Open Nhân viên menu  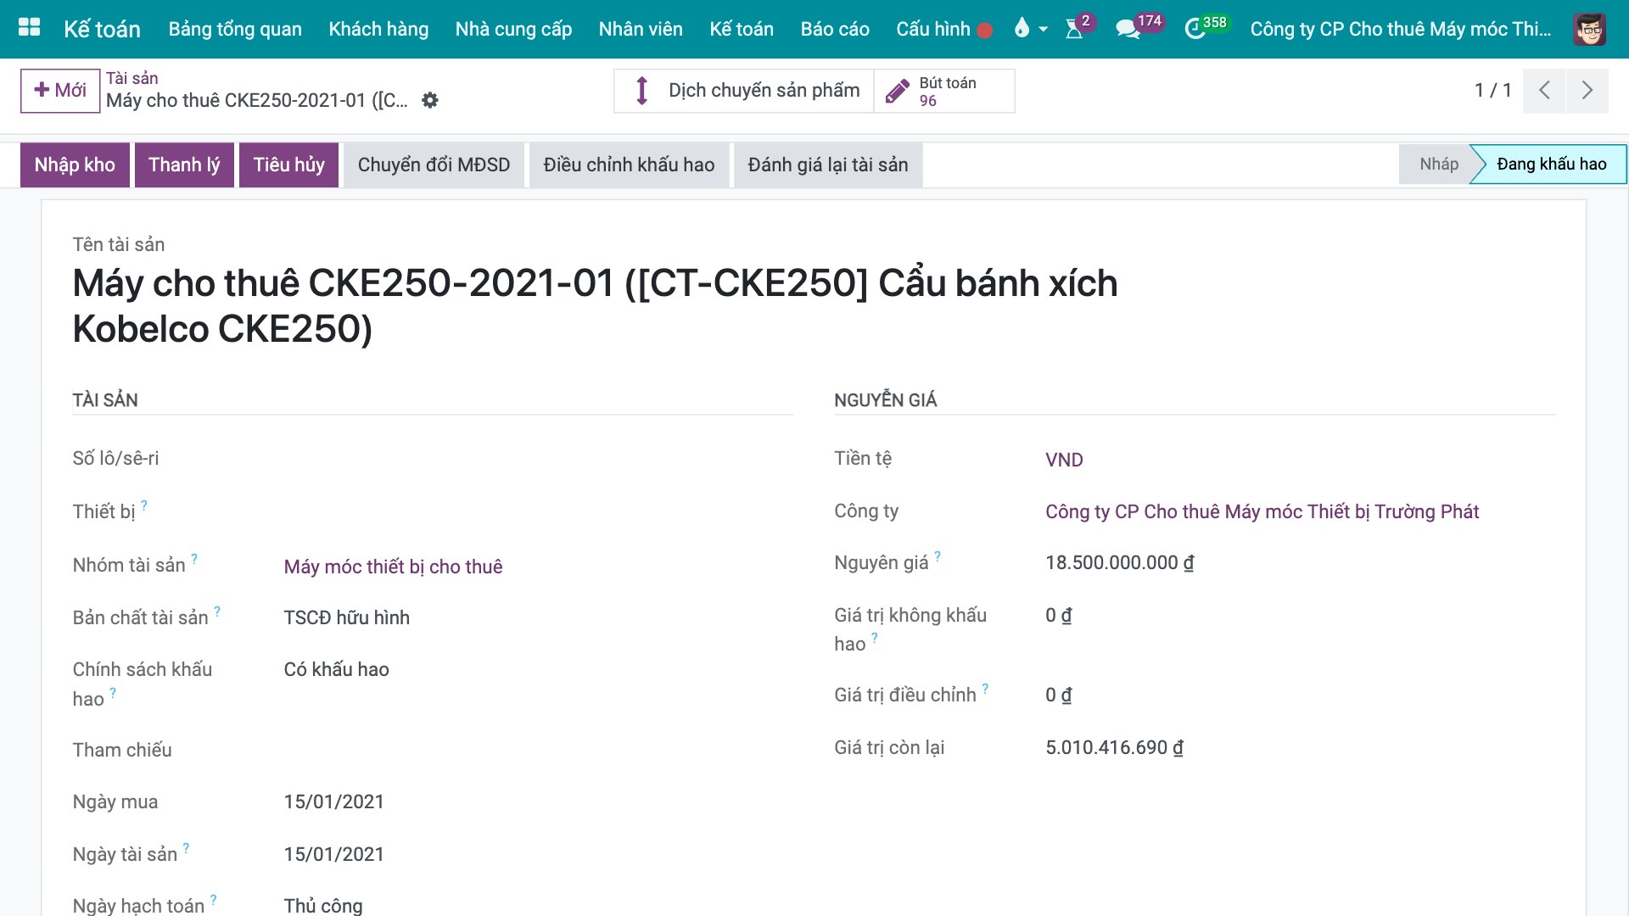(x=641, y=29)
